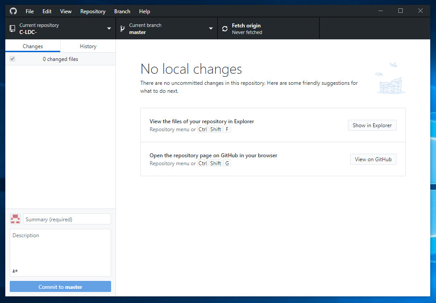Click the 'No local changes' heading
Screen dimensions: 436x303
pyautogui.click(x=191, y=69)
